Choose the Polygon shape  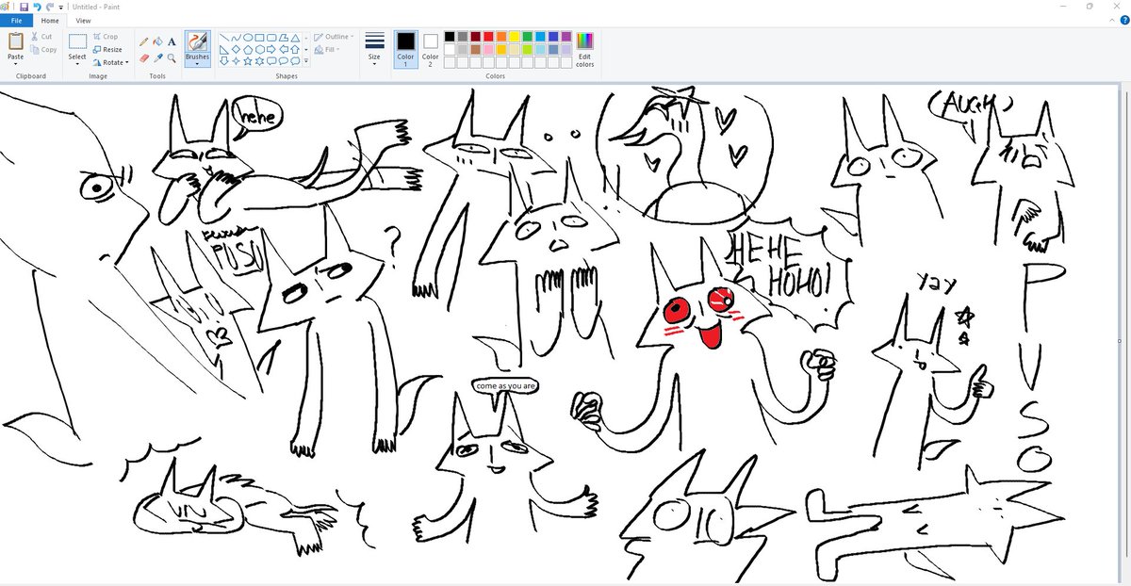coord(284,38)
